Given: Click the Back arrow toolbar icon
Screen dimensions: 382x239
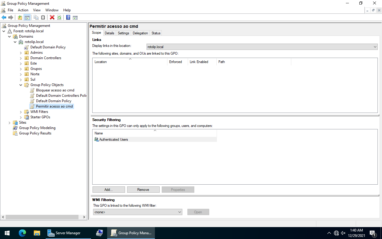Looking at the screenshot, I should coord(4,17).
